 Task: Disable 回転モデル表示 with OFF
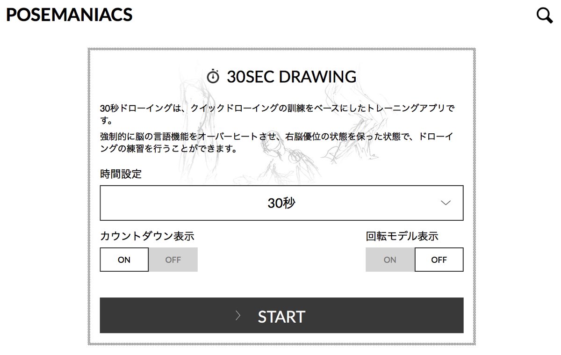[x=439, y=260]
